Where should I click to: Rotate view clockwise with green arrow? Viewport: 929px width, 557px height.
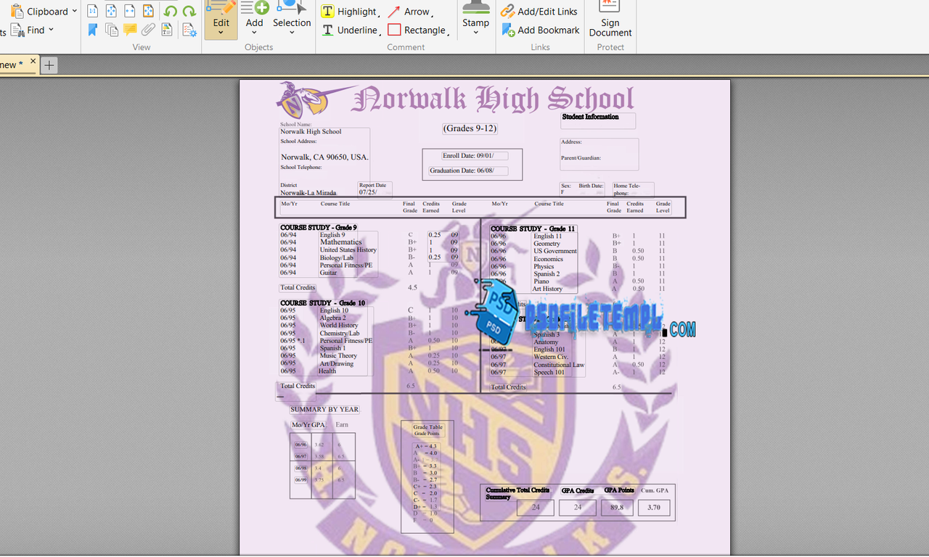click(x=189, y=11)
